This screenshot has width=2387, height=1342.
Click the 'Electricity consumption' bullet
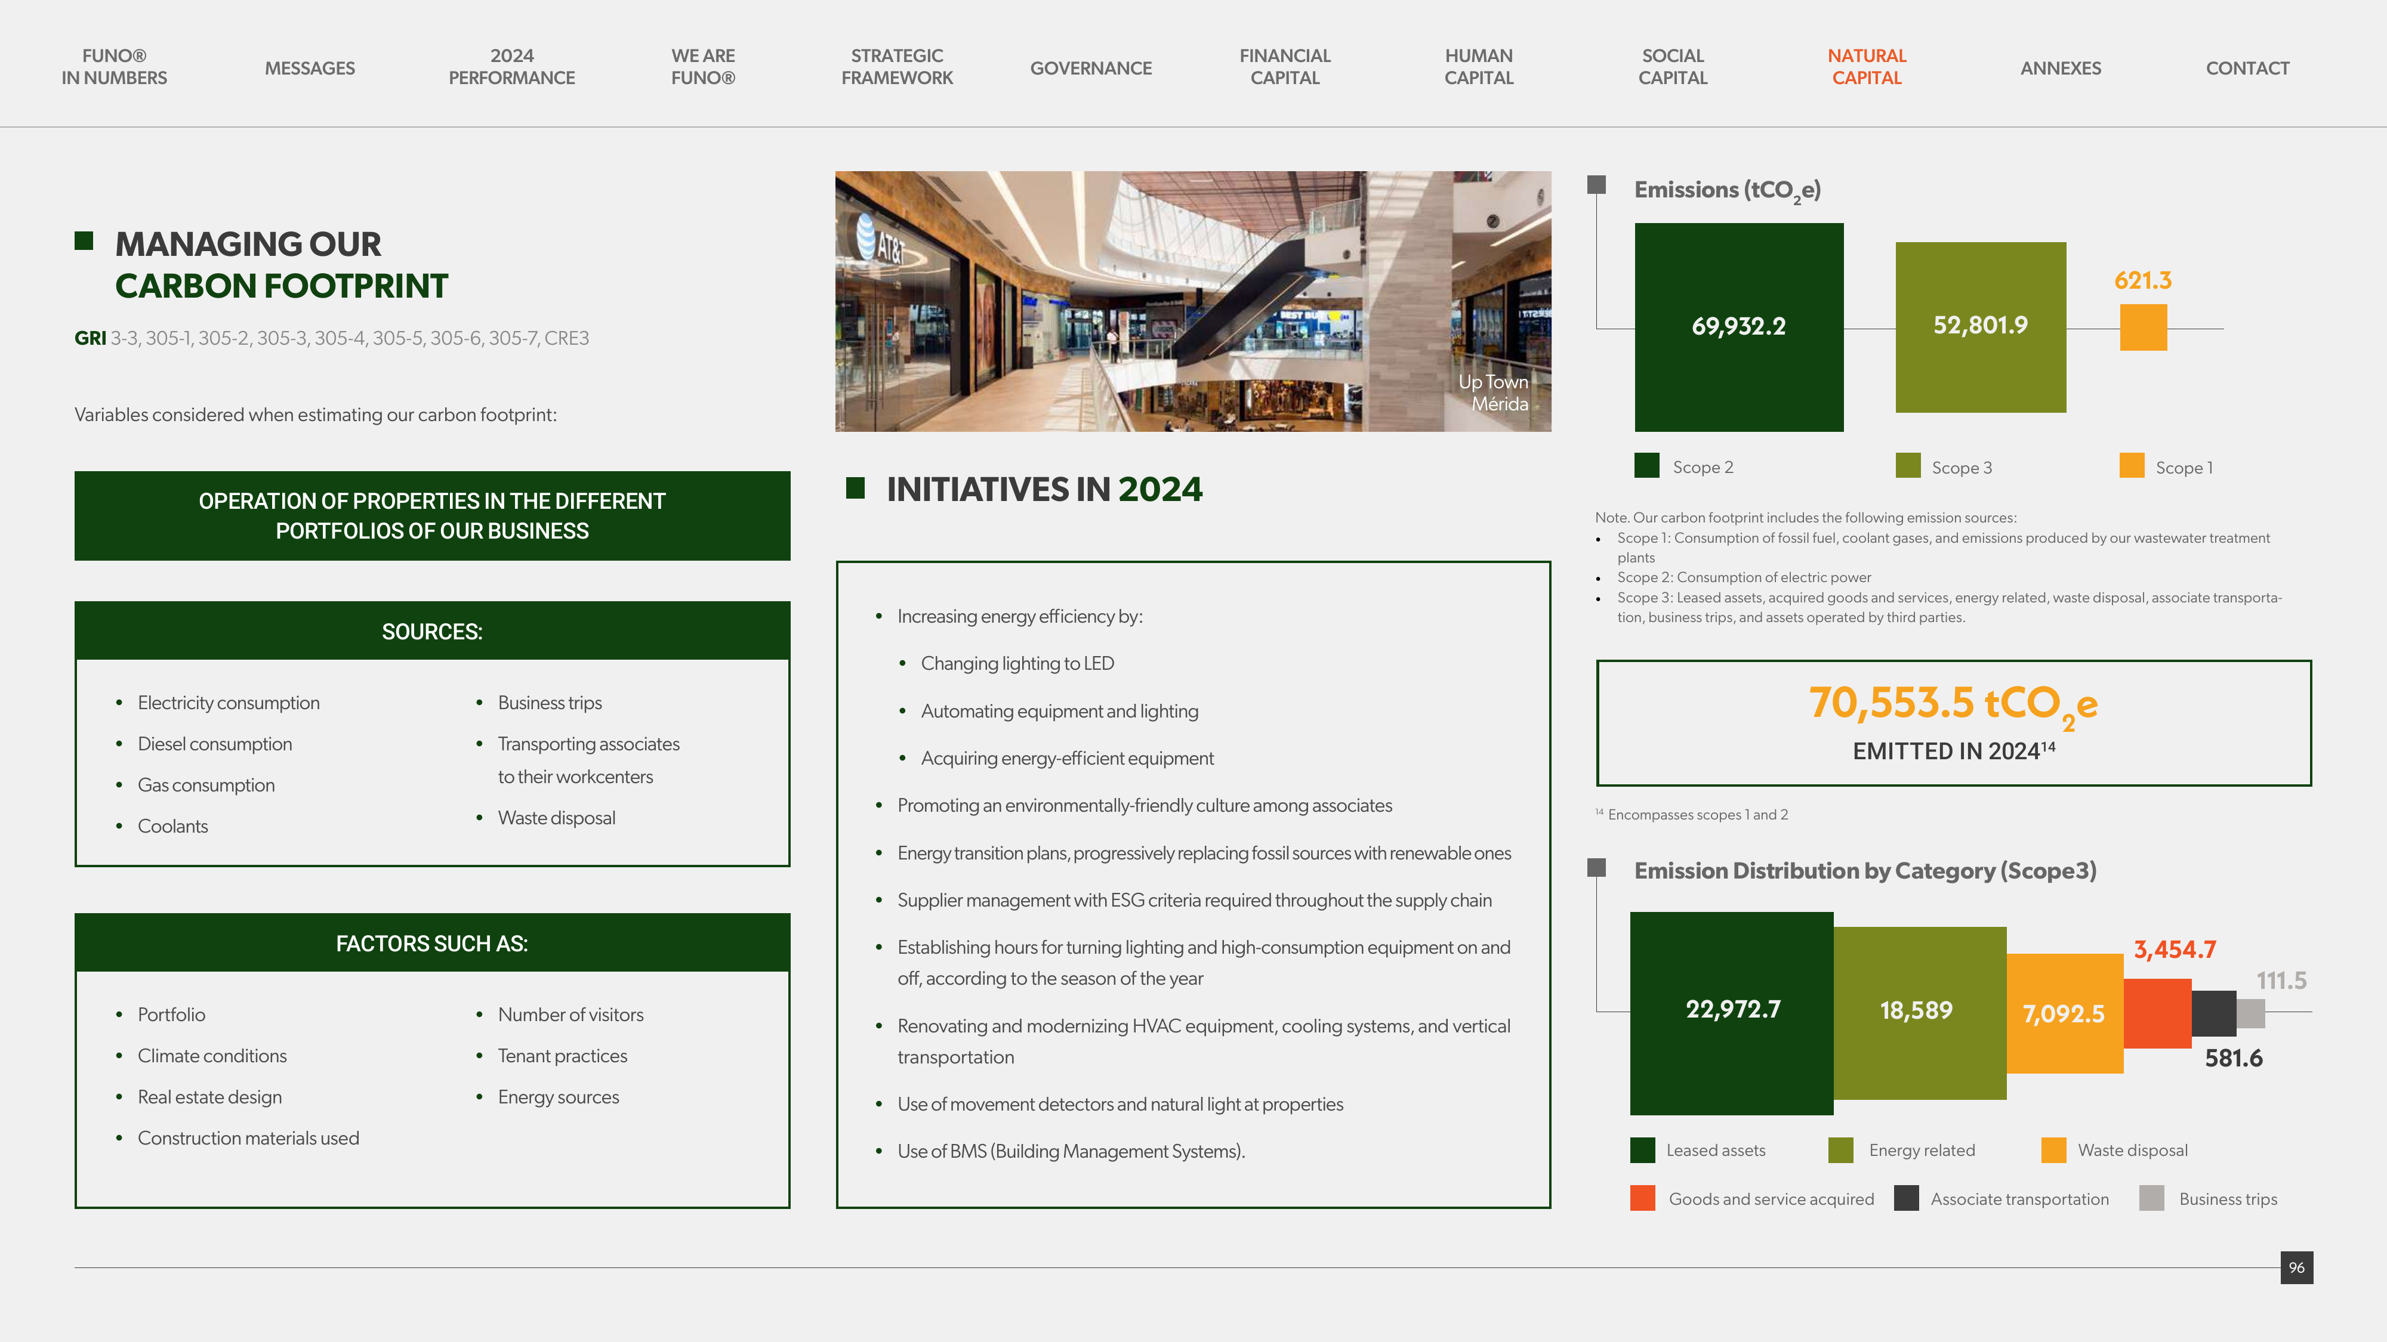coord(229,703)
